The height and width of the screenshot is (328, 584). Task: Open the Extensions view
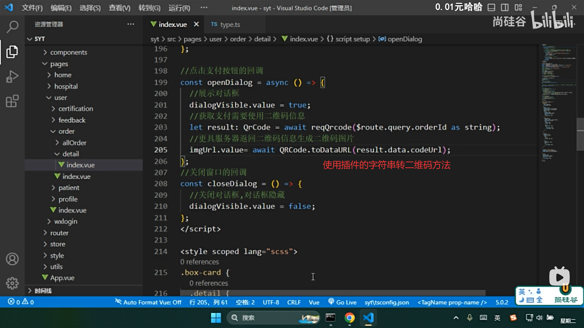click(12, 101)
